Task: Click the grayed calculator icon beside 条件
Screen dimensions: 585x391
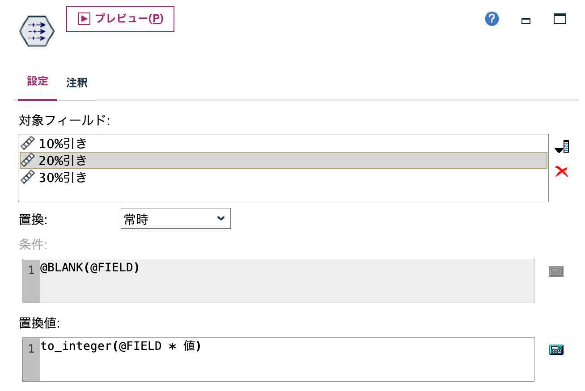Action: click(x=557, y=270)
